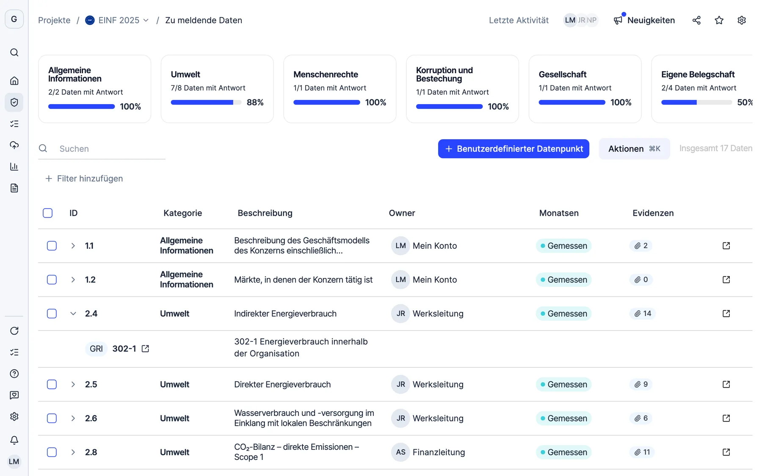762x476 pixels.
Task: Open the sidebar settings gear icon
Action: (x=14, y=417)
